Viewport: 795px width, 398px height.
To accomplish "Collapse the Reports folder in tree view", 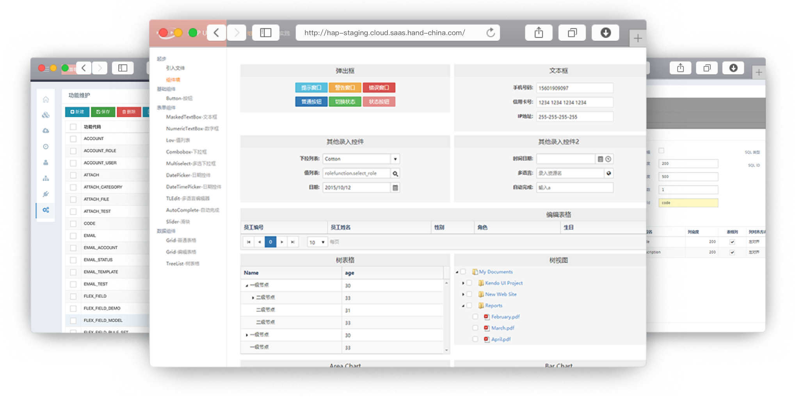I will 463,306.
